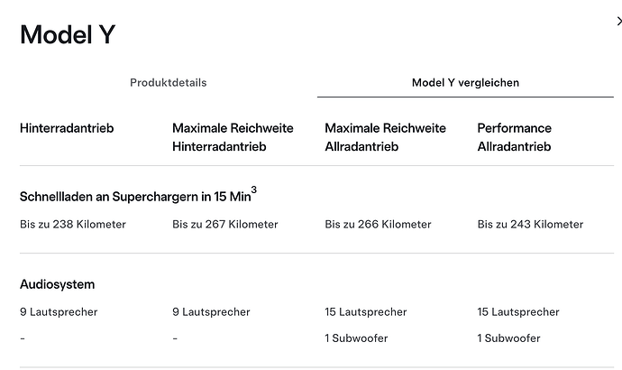The image size is (622, 370).
Task: Click the Bis zu 267 Kilometer value
Action: click(x=225, y=225)
